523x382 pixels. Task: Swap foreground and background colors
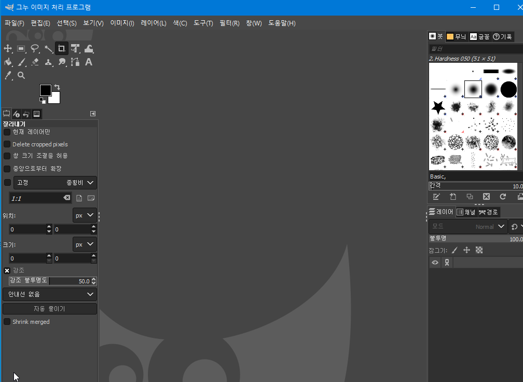pos(57,88)
